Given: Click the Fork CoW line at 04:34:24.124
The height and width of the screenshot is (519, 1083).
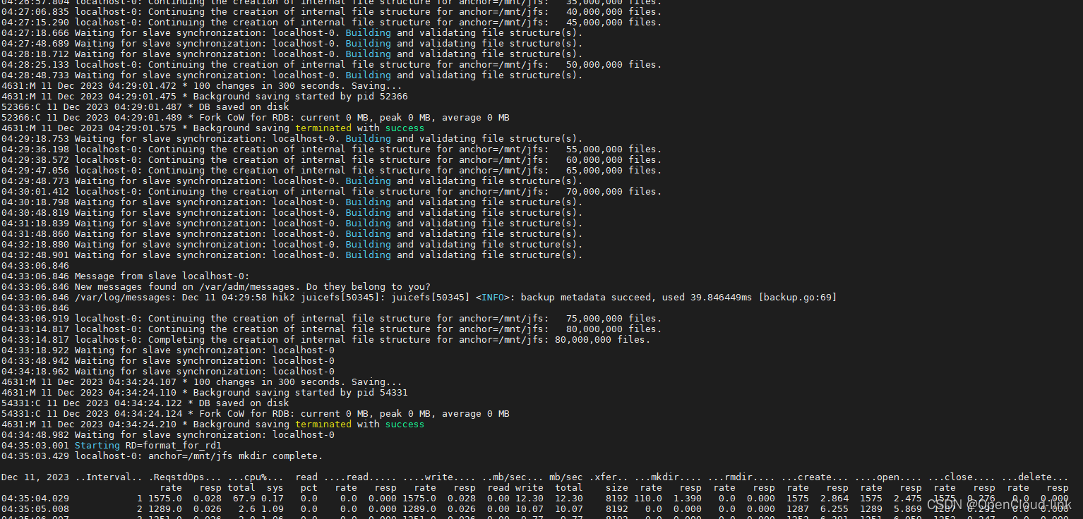Looking at the screenshot, I should coord(255,414).
